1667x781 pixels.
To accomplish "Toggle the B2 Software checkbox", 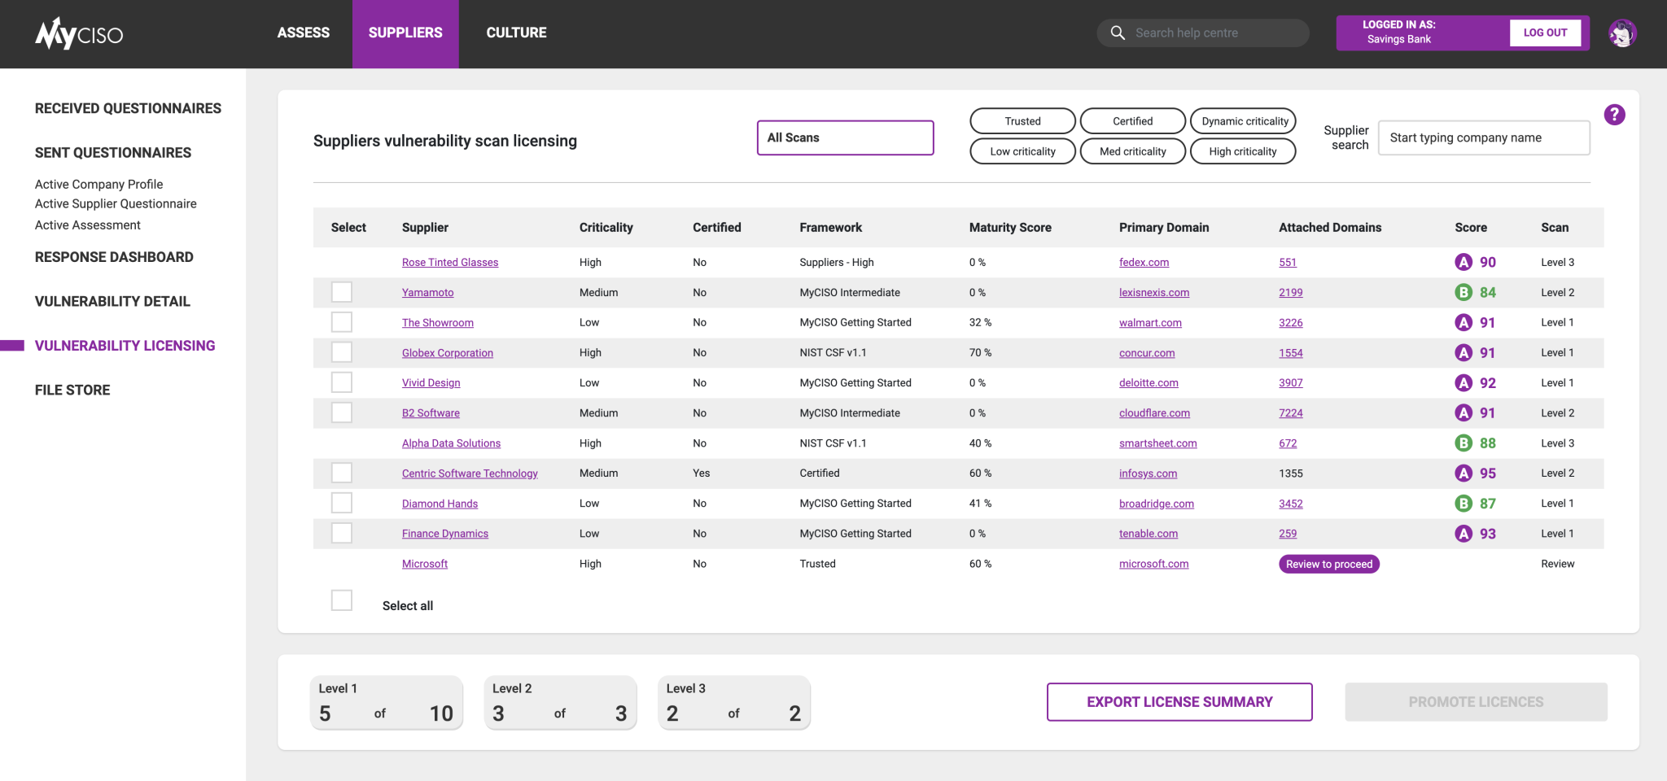I will click(342, 412).
